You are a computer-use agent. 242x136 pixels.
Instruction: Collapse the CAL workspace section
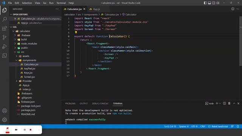point(11,27)
